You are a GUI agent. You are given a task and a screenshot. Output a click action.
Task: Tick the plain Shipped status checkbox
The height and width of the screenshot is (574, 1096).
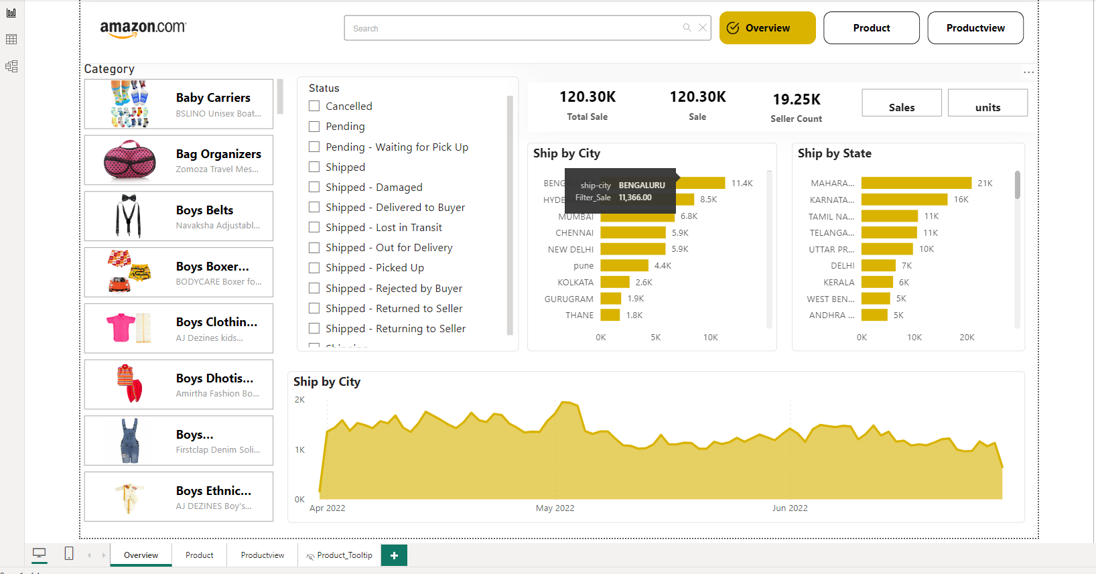[x=314, y=167]
